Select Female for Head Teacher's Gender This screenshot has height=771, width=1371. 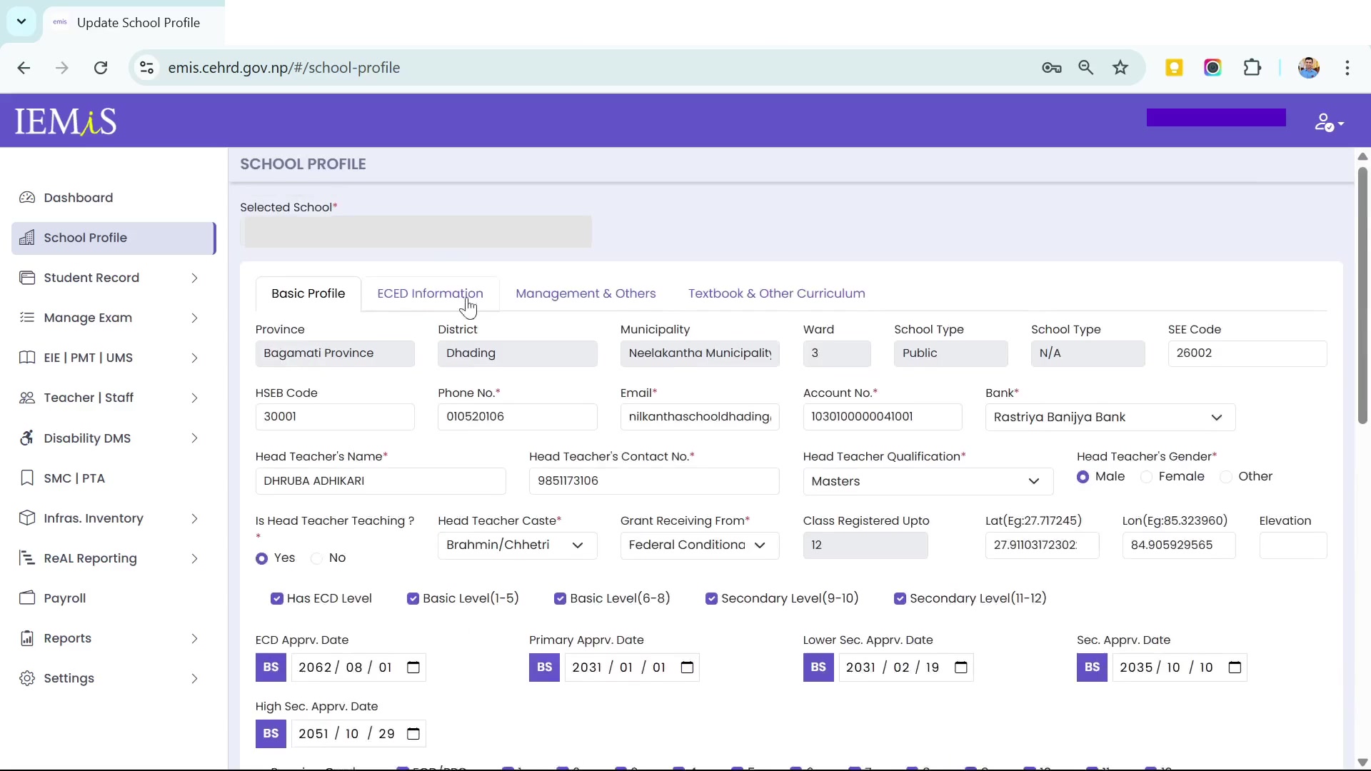click(x=1146, y=477)
